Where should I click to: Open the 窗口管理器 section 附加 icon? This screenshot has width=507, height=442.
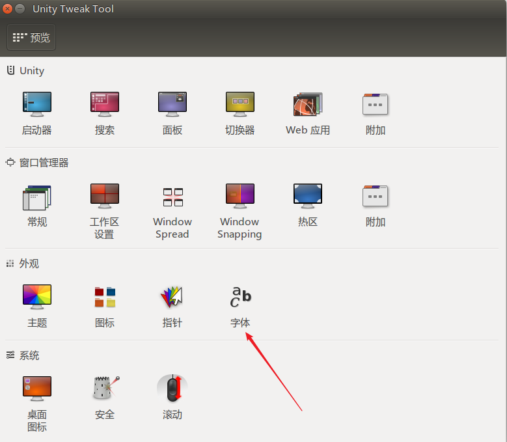(x=375, y=206)
